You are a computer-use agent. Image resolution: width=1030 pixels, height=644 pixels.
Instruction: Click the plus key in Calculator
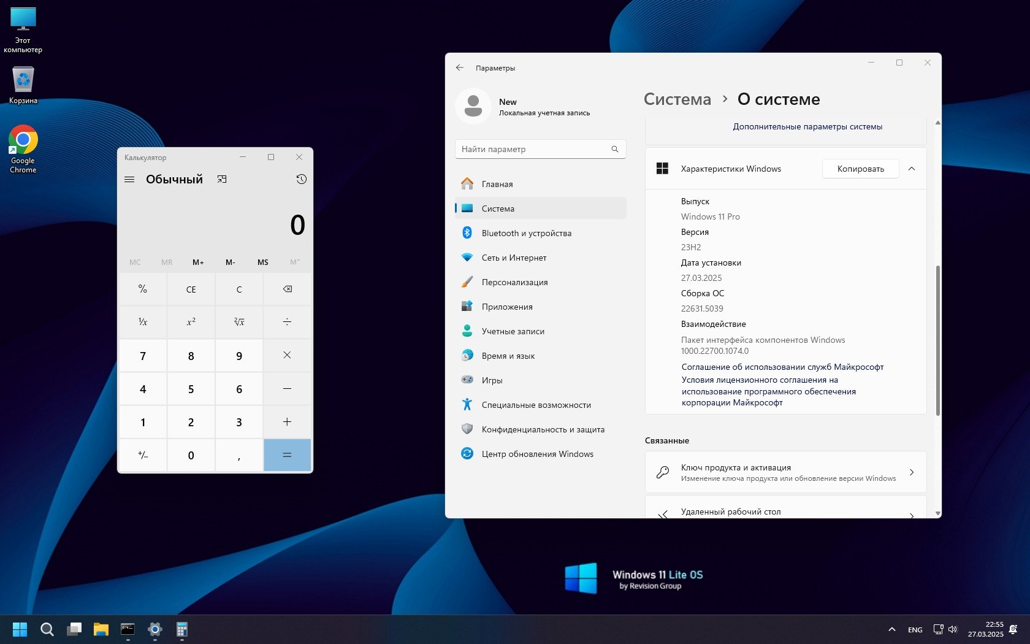(x=287, y=421)
